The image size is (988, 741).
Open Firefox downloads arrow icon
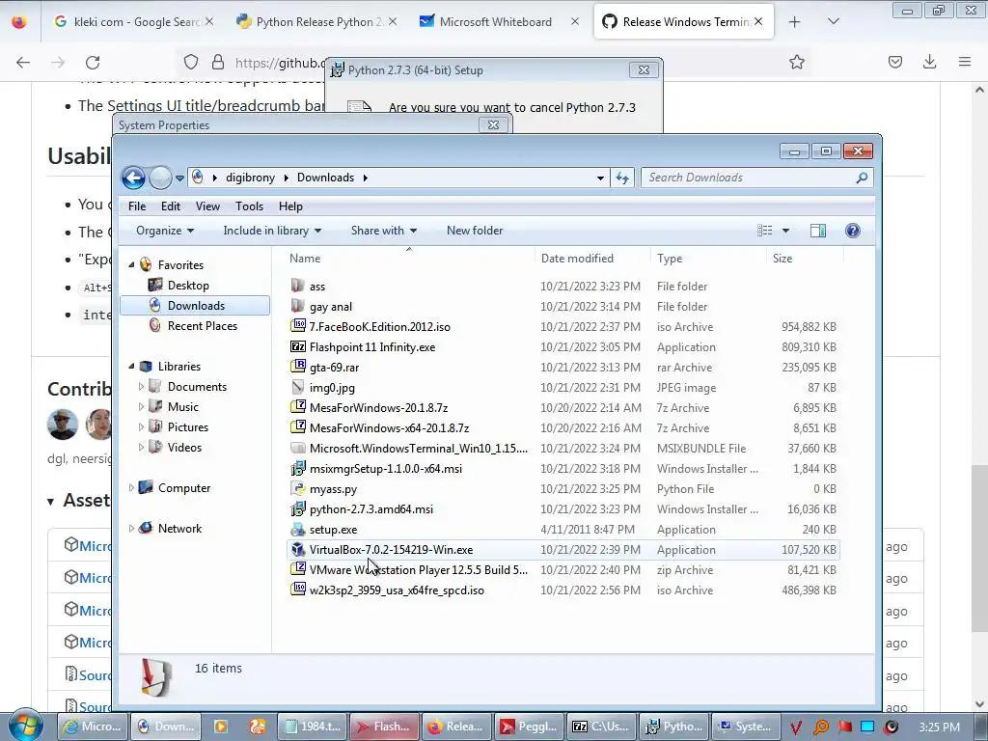[929, 62]
